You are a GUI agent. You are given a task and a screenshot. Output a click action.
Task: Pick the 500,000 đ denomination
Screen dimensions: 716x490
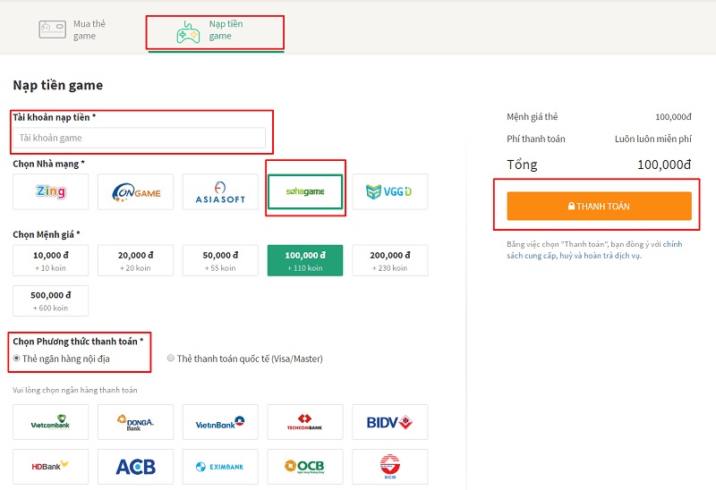pyautogui.click(x=51, y=300)
